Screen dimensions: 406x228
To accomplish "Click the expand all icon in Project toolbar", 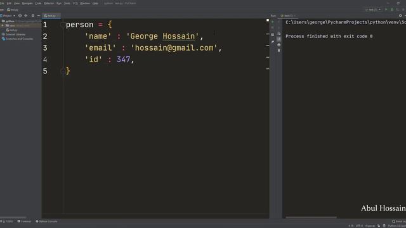I will (x=25, y=16).
